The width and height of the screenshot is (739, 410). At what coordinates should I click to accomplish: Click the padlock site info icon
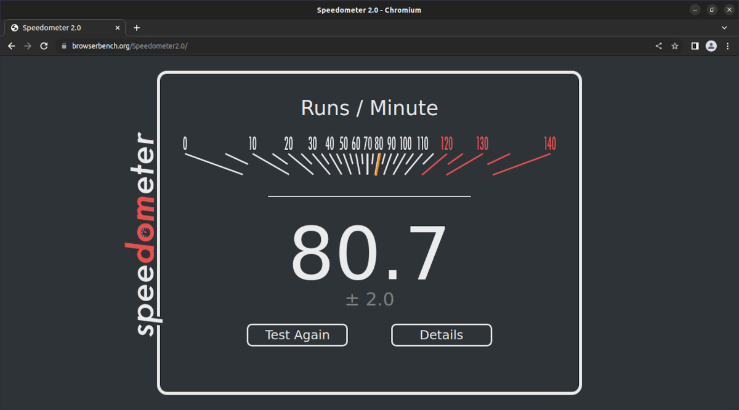pyautogui.click(x=63, y=46)
